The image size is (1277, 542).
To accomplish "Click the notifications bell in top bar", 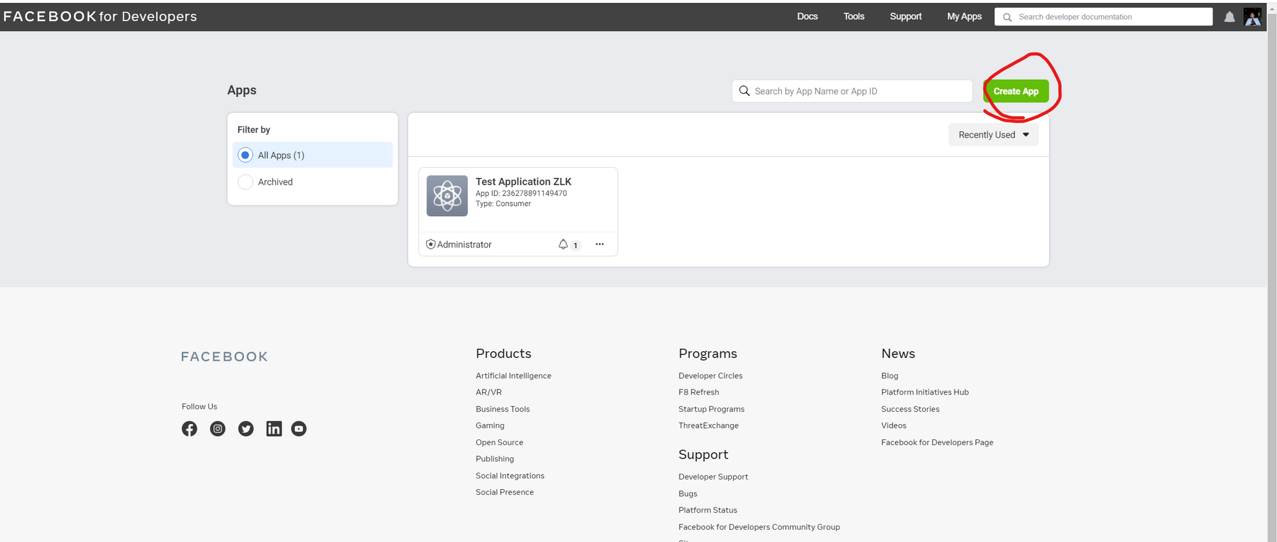I will click(1229, 17).
